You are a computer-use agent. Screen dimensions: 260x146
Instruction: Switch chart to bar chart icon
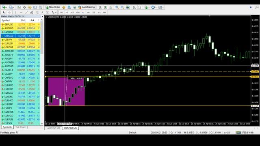[100, 7]
